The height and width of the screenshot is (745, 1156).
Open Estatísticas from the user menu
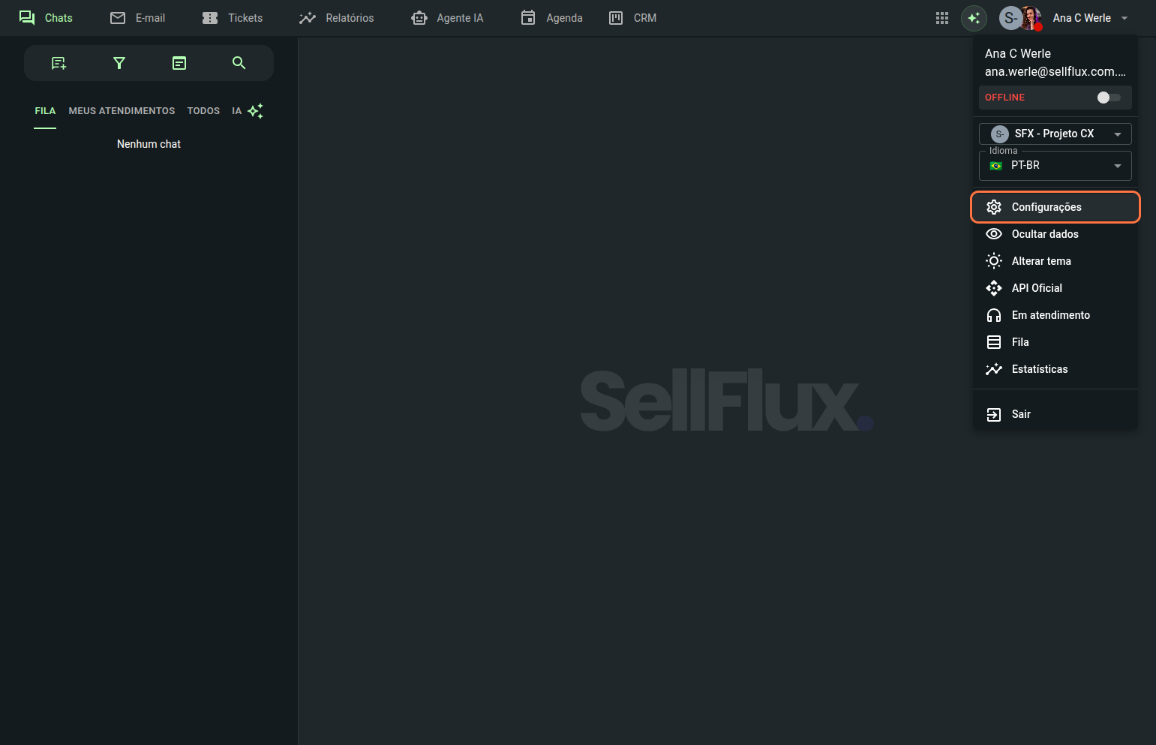click(x=1039, y=369)
